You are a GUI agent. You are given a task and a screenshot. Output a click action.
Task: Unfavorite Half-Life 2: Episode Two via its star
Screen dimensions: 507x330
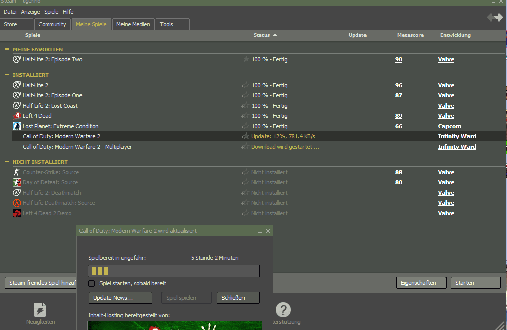(246, 59)
